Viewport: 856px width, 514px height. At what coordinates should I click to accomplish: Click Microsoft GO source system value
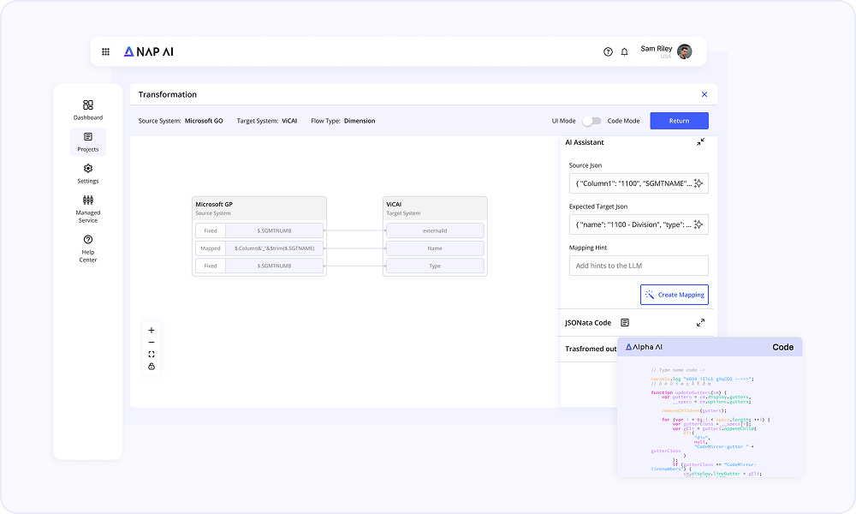pos(204,121)
